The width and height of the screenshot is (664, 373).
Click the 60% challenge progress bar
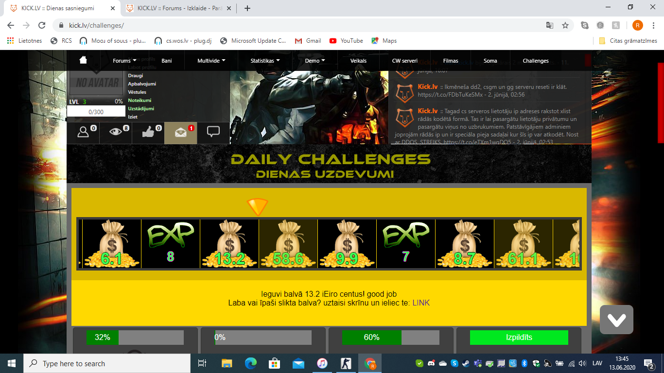point(391,338)
